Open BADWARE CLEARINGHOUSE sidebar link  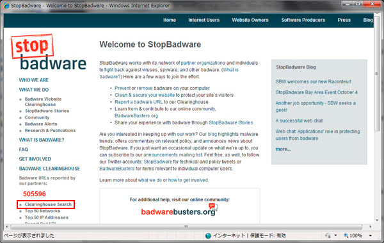pos(49,169)
